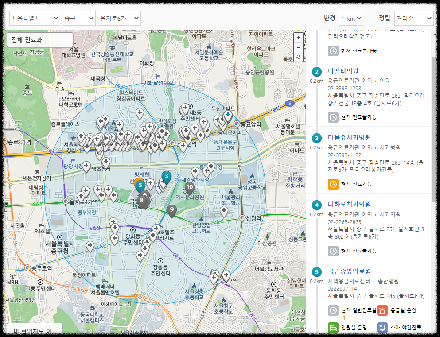Click list number badge 3
Image resolution: width=440 pixels, height=337 pixels.
click(317, 138)
